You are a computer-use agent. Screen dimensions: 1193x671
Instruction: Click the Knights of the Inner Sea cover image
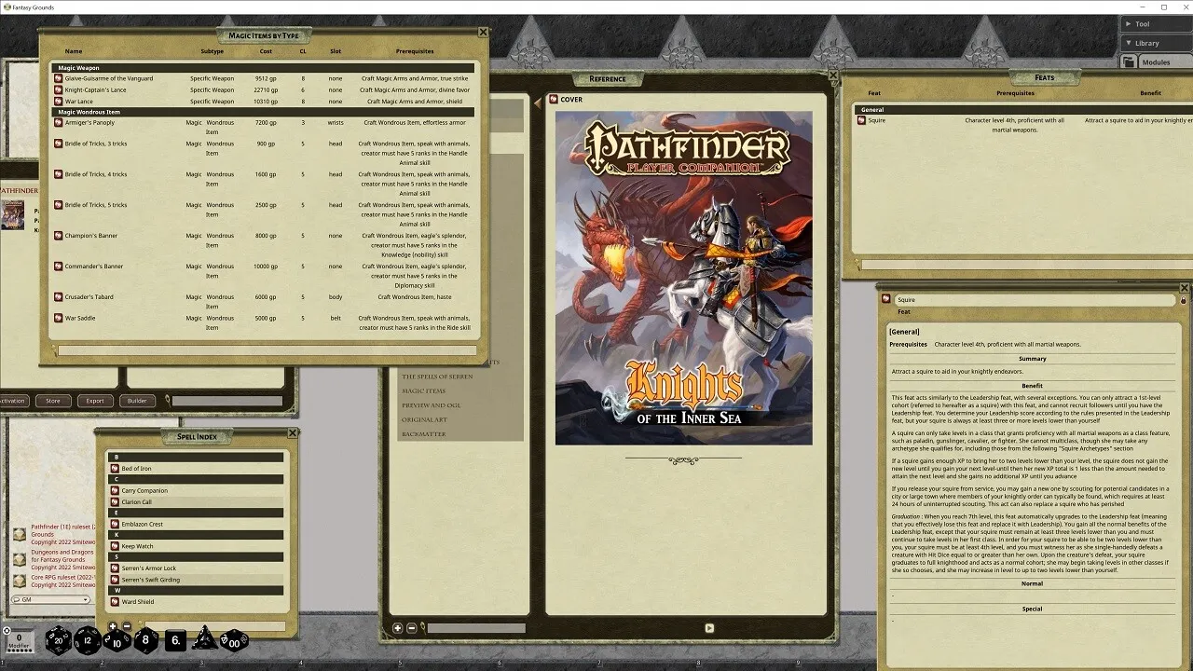click(684, 279)
